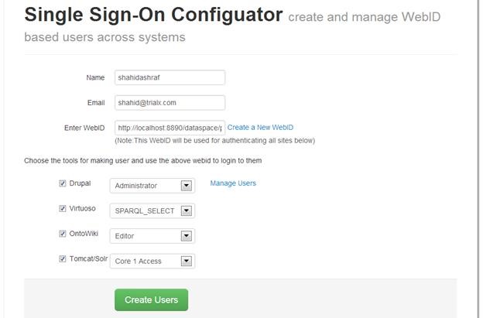Viewport: 483px width, 318px height.
Task: Open the Create a New WebID link
Action: [260, 128]
